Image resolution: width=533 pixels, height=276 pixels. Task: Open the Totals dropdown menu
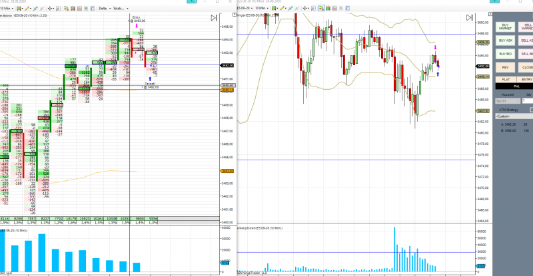(x=121, y=8)
